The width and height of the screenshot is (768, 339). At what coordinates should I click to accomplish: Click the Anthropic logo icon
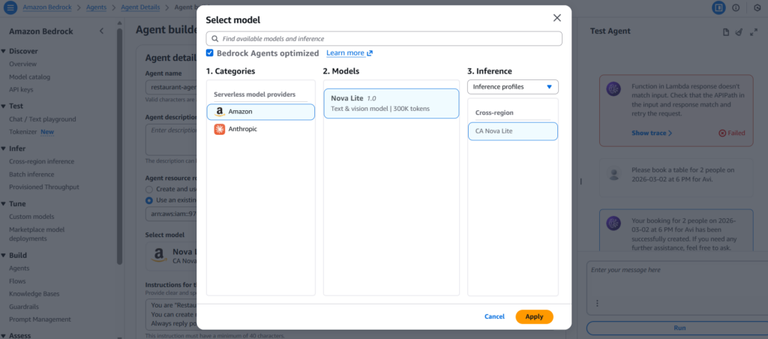[x=220, y=129]
